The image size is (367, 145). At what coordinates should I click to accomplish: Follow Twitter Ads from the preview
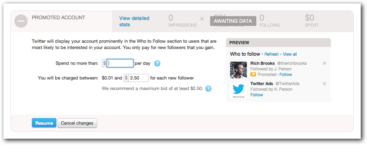coord(257,95)
